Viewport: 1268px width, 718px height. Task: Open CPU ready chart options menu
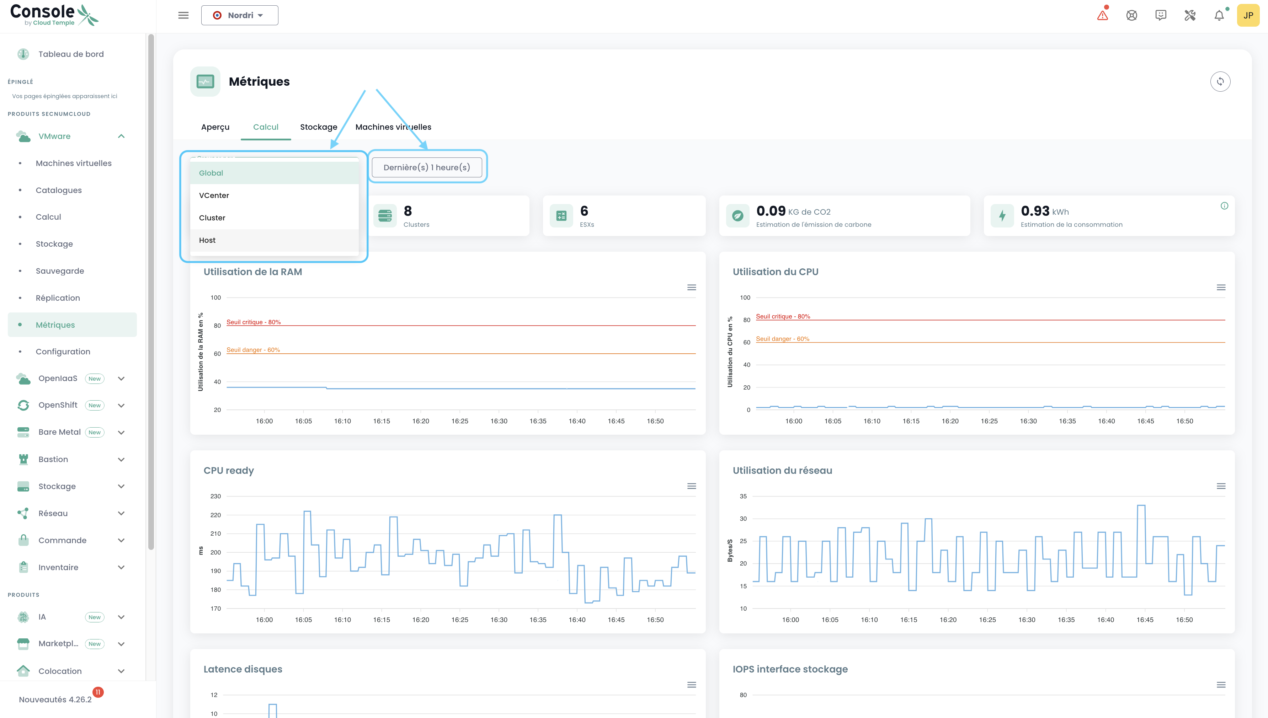[x=692, y=486]
